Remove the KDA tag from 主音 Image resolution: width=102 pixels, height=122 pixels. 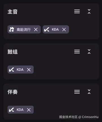click(64, 30)
